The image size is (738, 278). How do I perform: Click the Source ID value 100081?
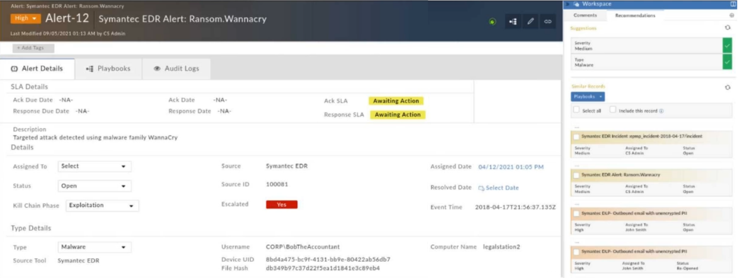[x=276, y=184]
